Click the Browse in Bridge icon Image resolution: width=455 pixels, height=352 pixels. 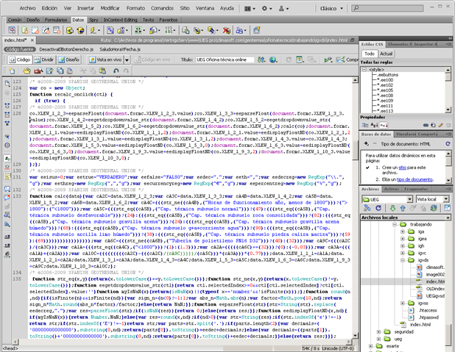[x=38, y=71]
